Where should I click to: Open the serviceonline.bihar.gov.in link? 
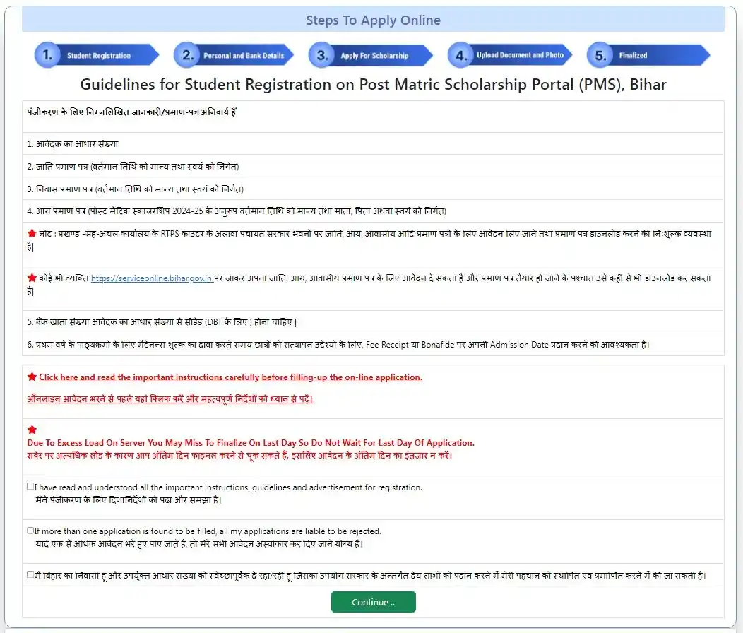point(152,279)
